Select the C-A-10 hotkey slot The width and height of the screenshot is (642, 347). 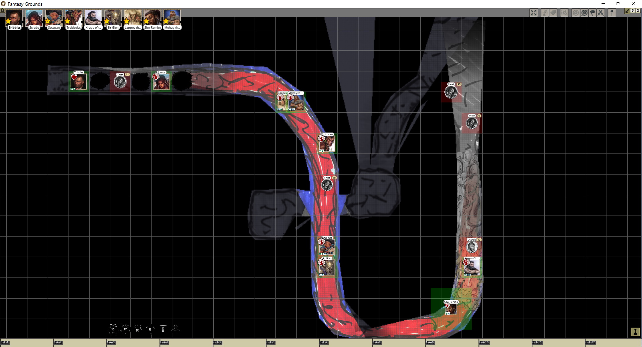coord(505,343)
